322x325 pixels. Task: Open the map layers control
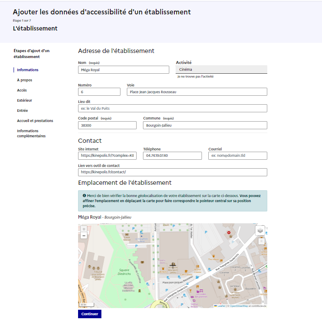pyautogui.click(x=260, y=231)
